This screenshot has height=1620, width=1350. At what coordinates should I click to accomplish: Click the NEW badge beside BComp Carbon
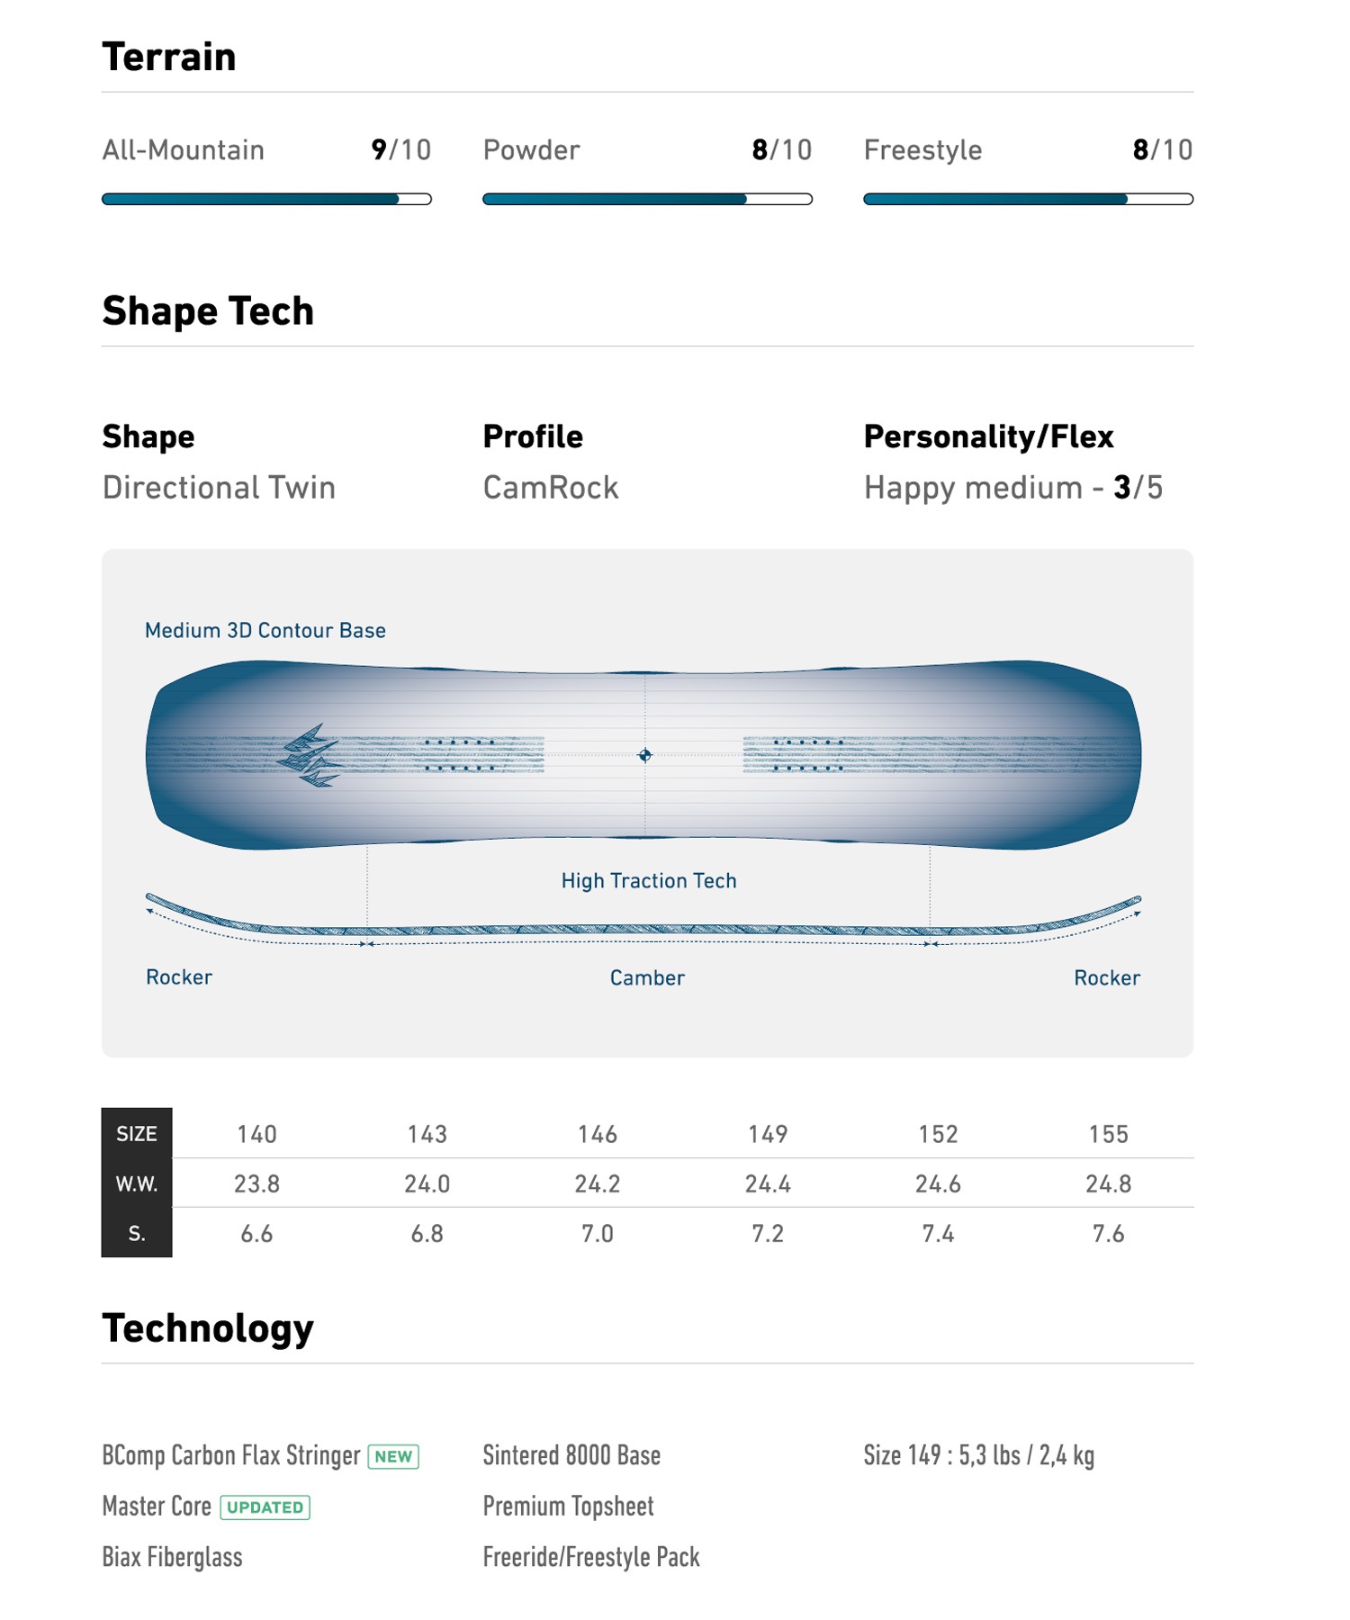393,1456
